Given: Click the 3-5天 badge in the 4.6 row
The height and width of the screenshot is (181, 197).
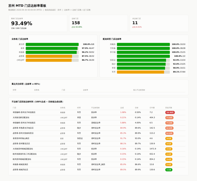Looking at the screenshot, I should 169,138.
